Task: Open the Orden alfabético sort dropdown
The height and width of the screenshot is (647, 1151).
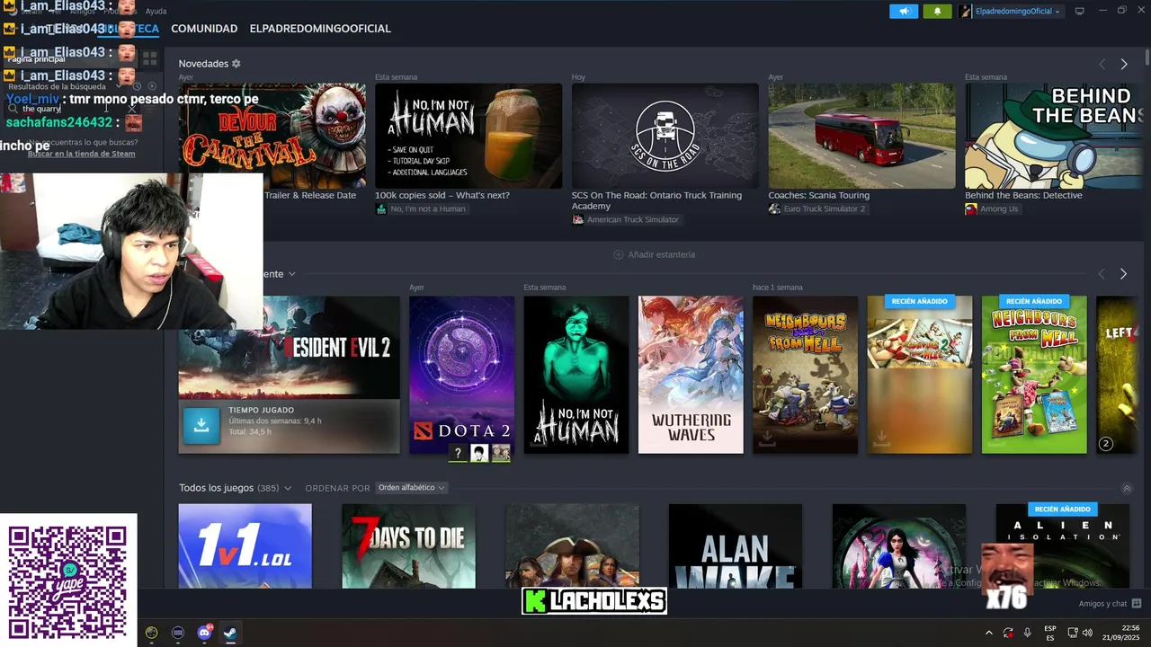Action: [411, 488]
